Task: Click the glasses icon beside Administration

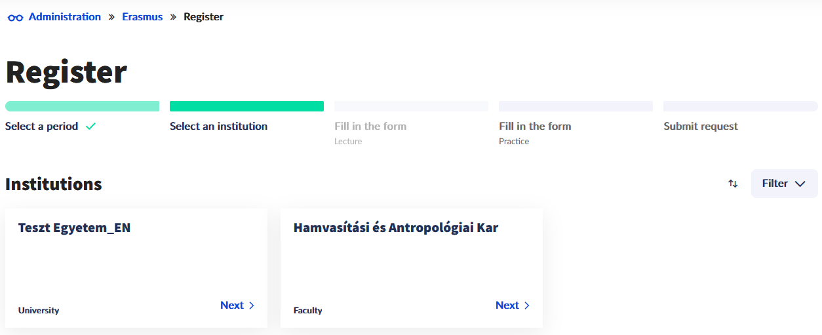Action: pos(15,18)
